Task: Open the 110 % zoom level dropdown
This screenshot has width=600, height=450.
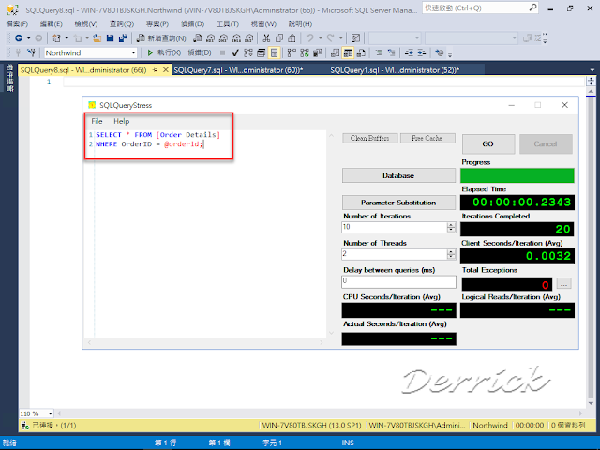Action: 50,413
